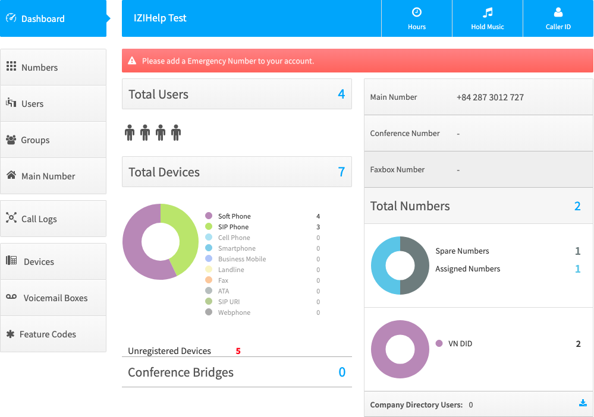Open the Users sidebar section
The image size is (594, 417).
(x=53, y=103)
